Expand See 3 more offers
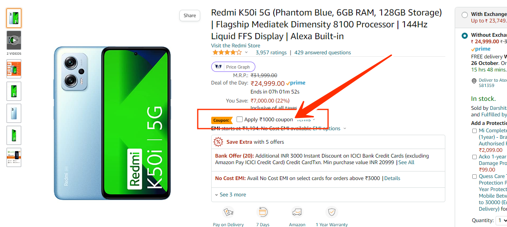The height and width of the screenshot is (227, 507). click(230, 195)
